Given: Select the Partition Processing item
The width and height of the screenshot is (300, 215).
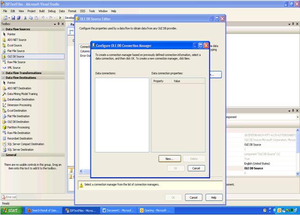Looking at the screenshot, I should (18, 127).
